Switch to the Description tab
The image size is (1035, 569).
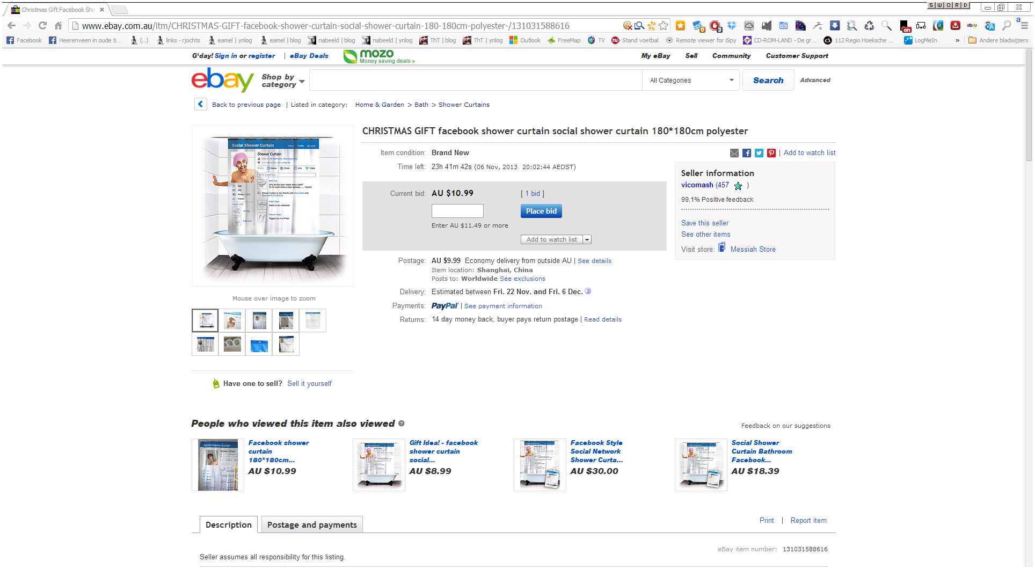coord(229,524)
